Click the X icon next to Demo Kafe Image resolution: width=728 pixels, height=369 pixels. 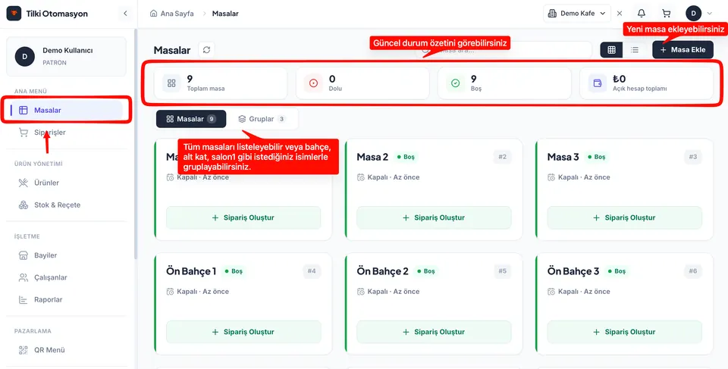point(620,14)
